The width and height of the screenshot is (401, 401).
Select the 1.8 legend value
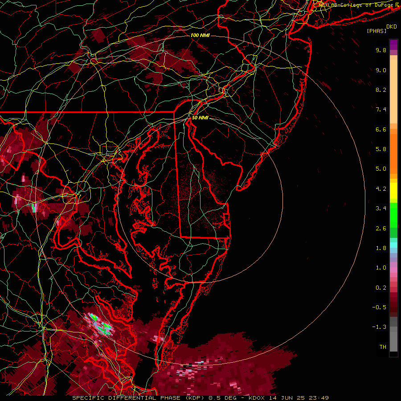(x=381, y=248)
